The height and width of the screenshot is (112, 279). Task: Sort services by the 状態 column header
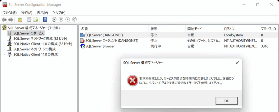[x=154, y=29]
